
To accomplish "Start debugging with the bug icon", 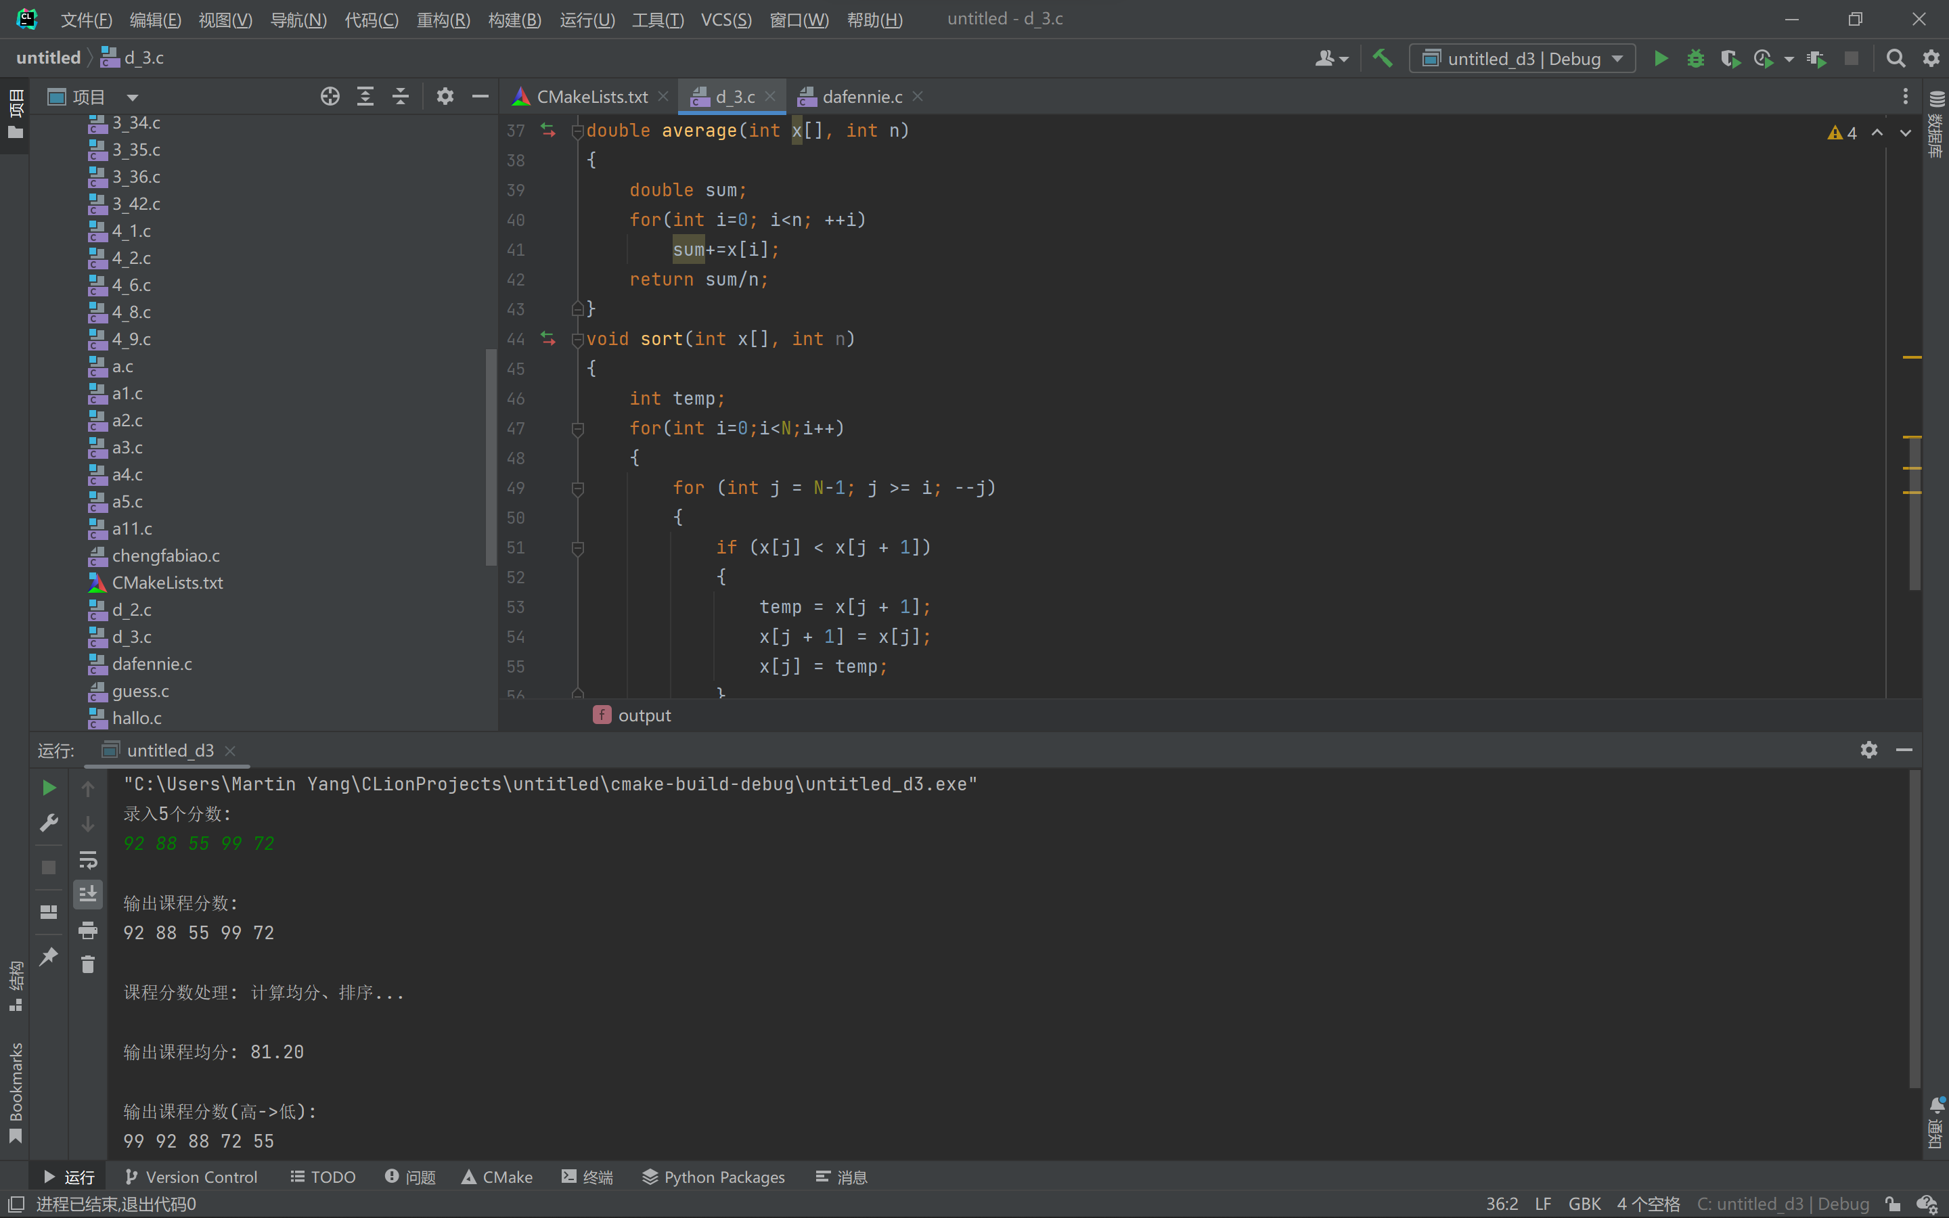I will click(1695, 58).
